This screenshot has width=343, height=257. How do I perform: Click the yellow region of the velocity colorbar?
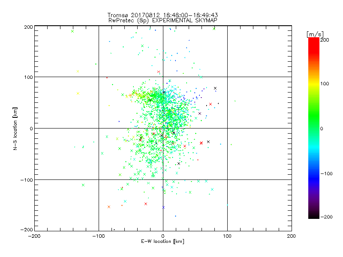314,84
